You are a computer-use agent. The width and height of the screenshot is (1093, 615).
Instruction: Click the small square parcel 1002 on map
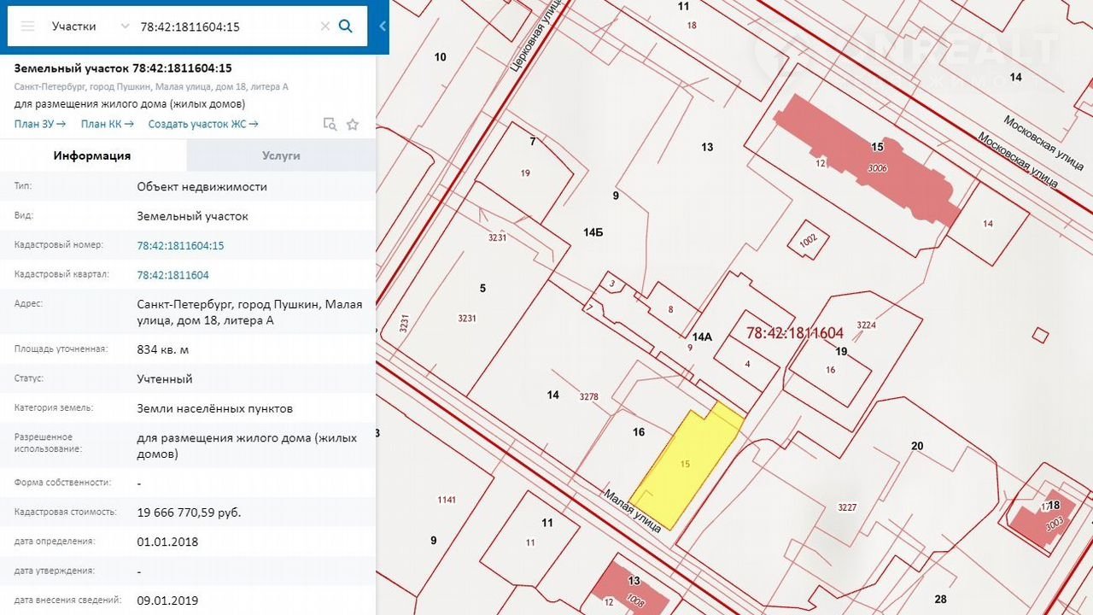pyautogui.click(x=808, y=240)
